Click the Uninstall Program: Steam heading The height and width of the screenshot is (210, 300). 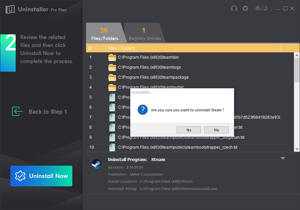pyautogui.click(x=136, y=160)
